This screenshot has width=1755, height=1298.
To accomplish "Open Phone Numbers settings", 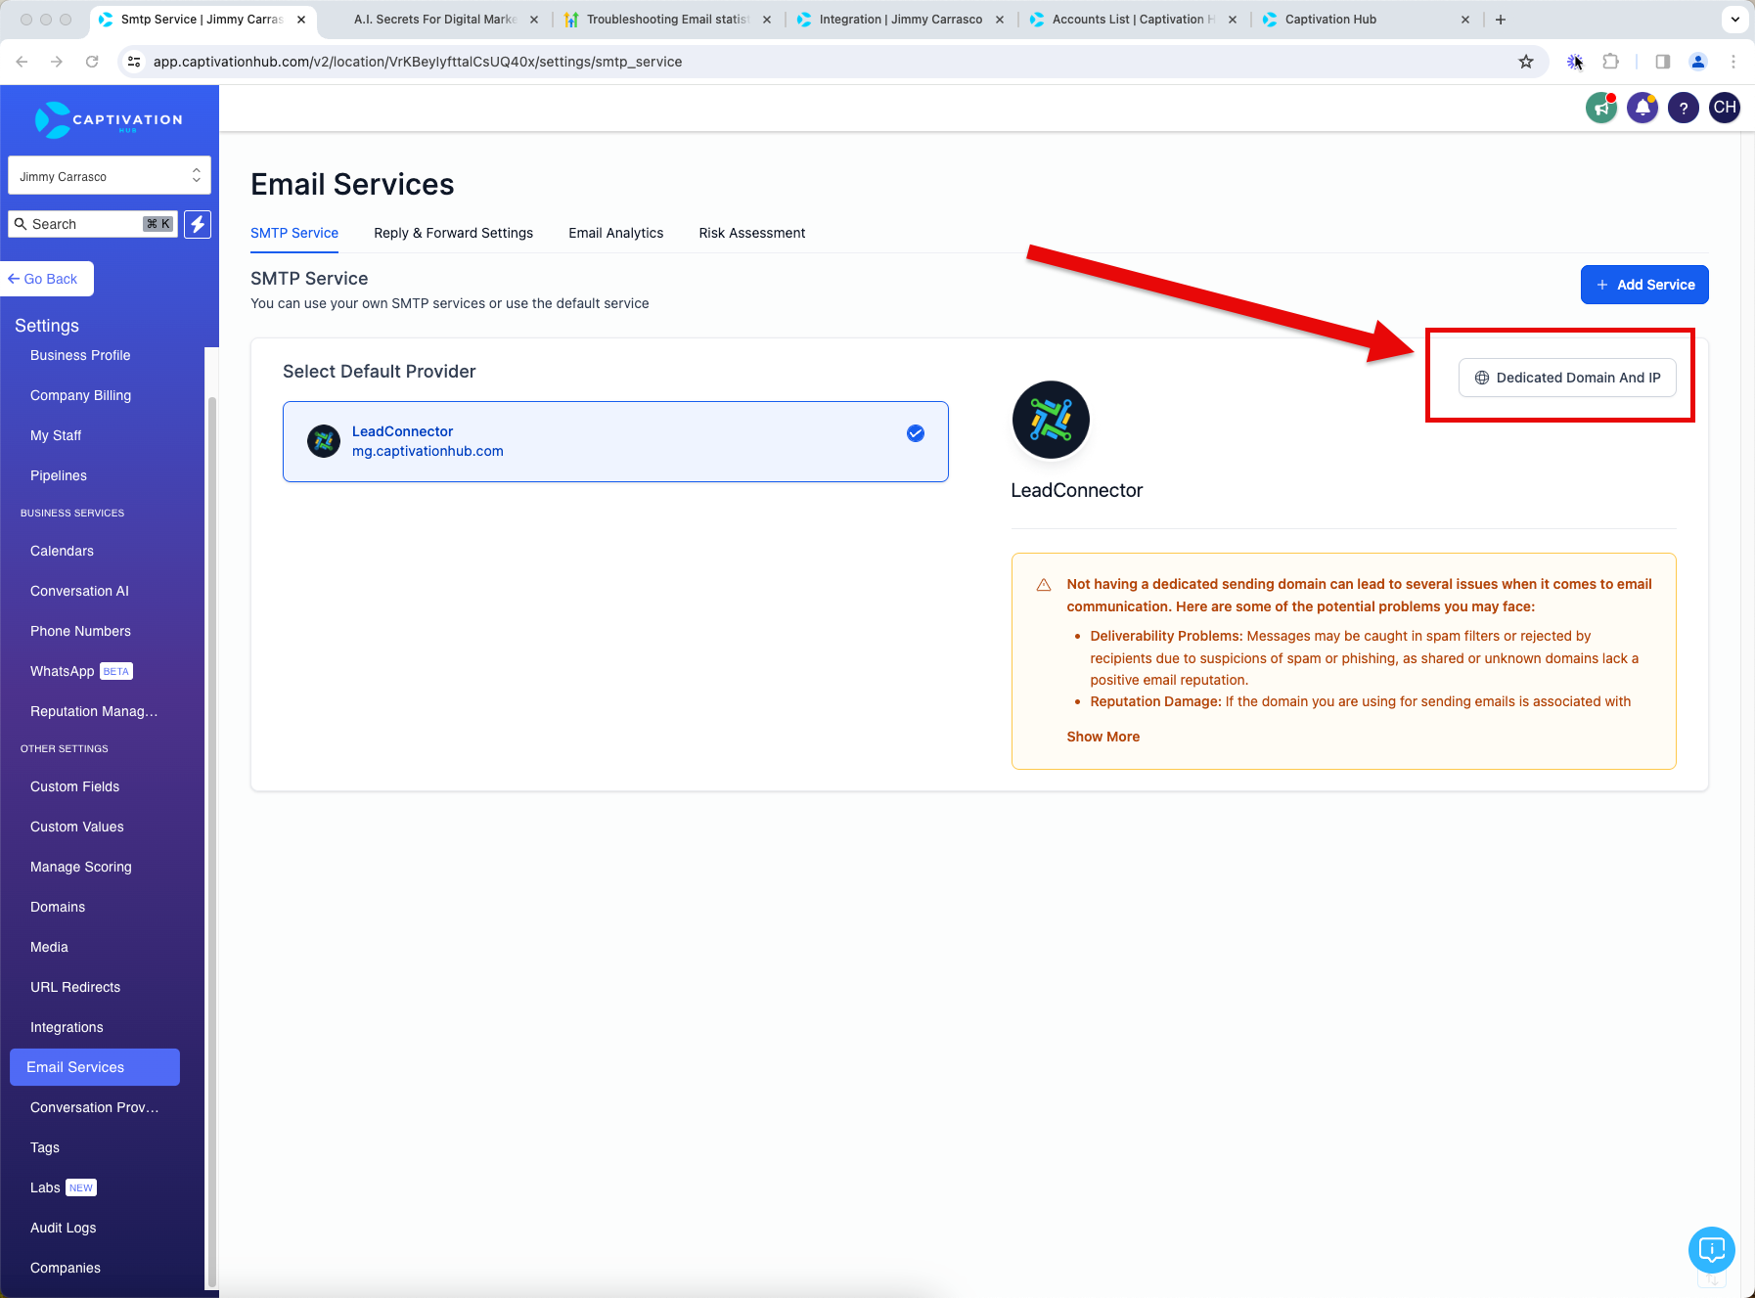I will click(80, 631).
